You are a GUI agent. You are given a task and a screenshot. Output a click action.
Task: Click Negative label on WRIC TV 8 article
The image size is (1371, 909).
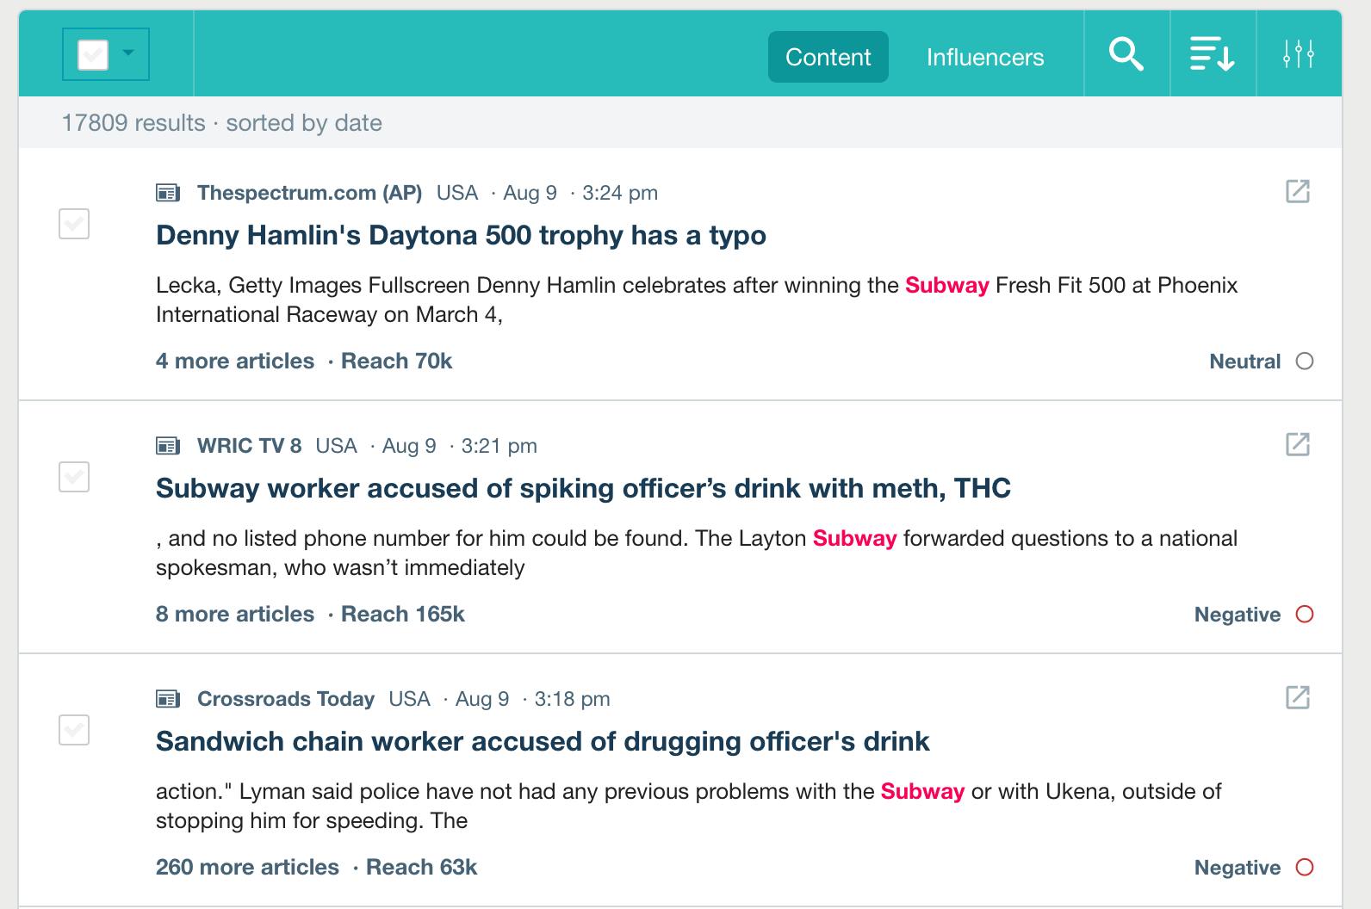[1238, 615]
